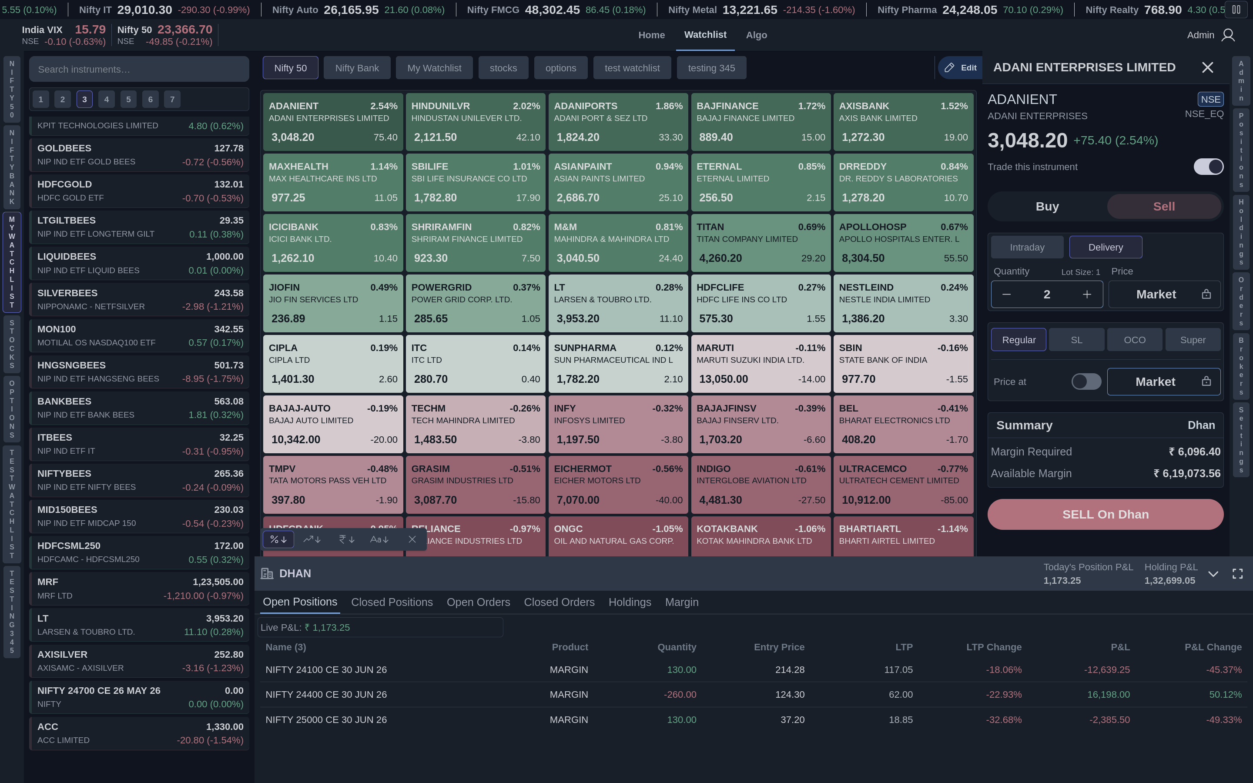
Task: Sort tiles by rupee price
Action: [x=346, y=539]
